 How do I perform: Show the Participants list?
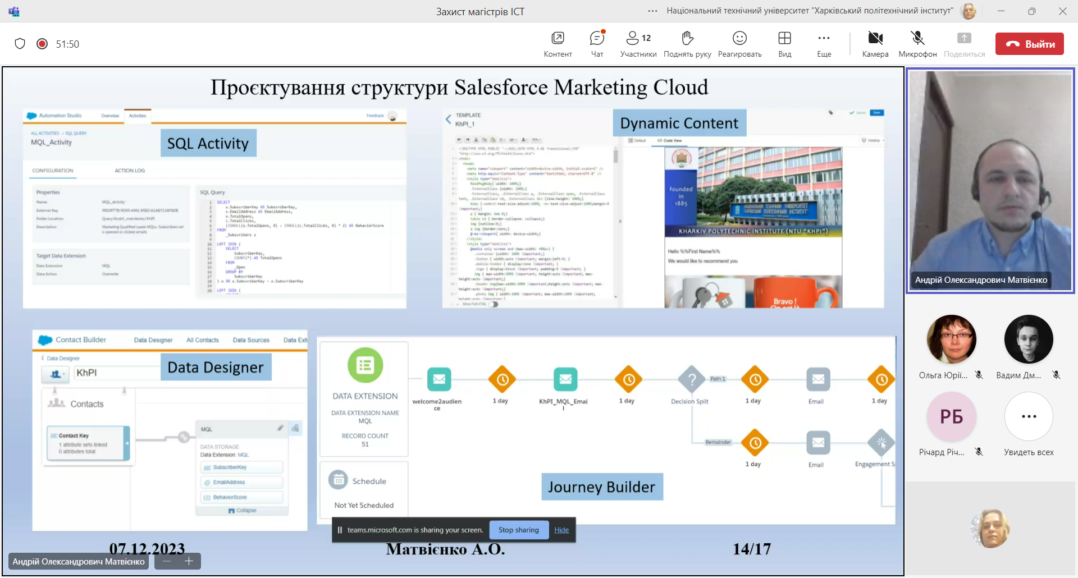[x=638, y=44]
